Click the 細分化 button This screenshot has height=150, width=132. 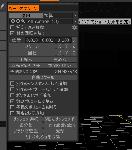point(26,125)
